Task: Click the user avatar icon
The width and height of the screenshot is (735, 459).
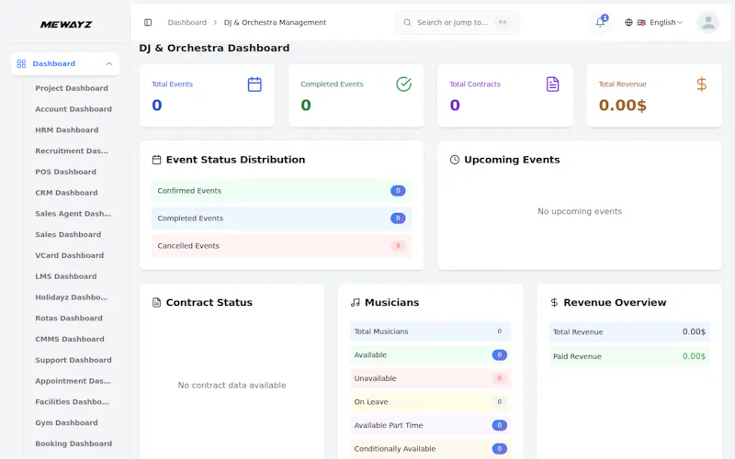Action: [x=707, y=22]
